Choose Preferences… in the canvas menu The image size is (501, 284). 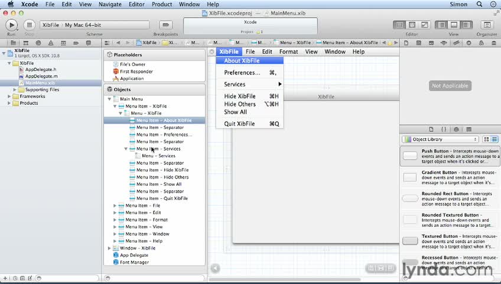[249, 73]
